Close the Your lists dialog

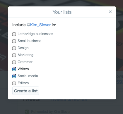pyautogui.click(x=110, y=12)
